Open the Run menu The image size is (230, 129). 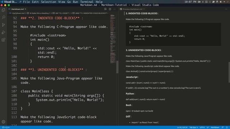(x=75, y=2)
